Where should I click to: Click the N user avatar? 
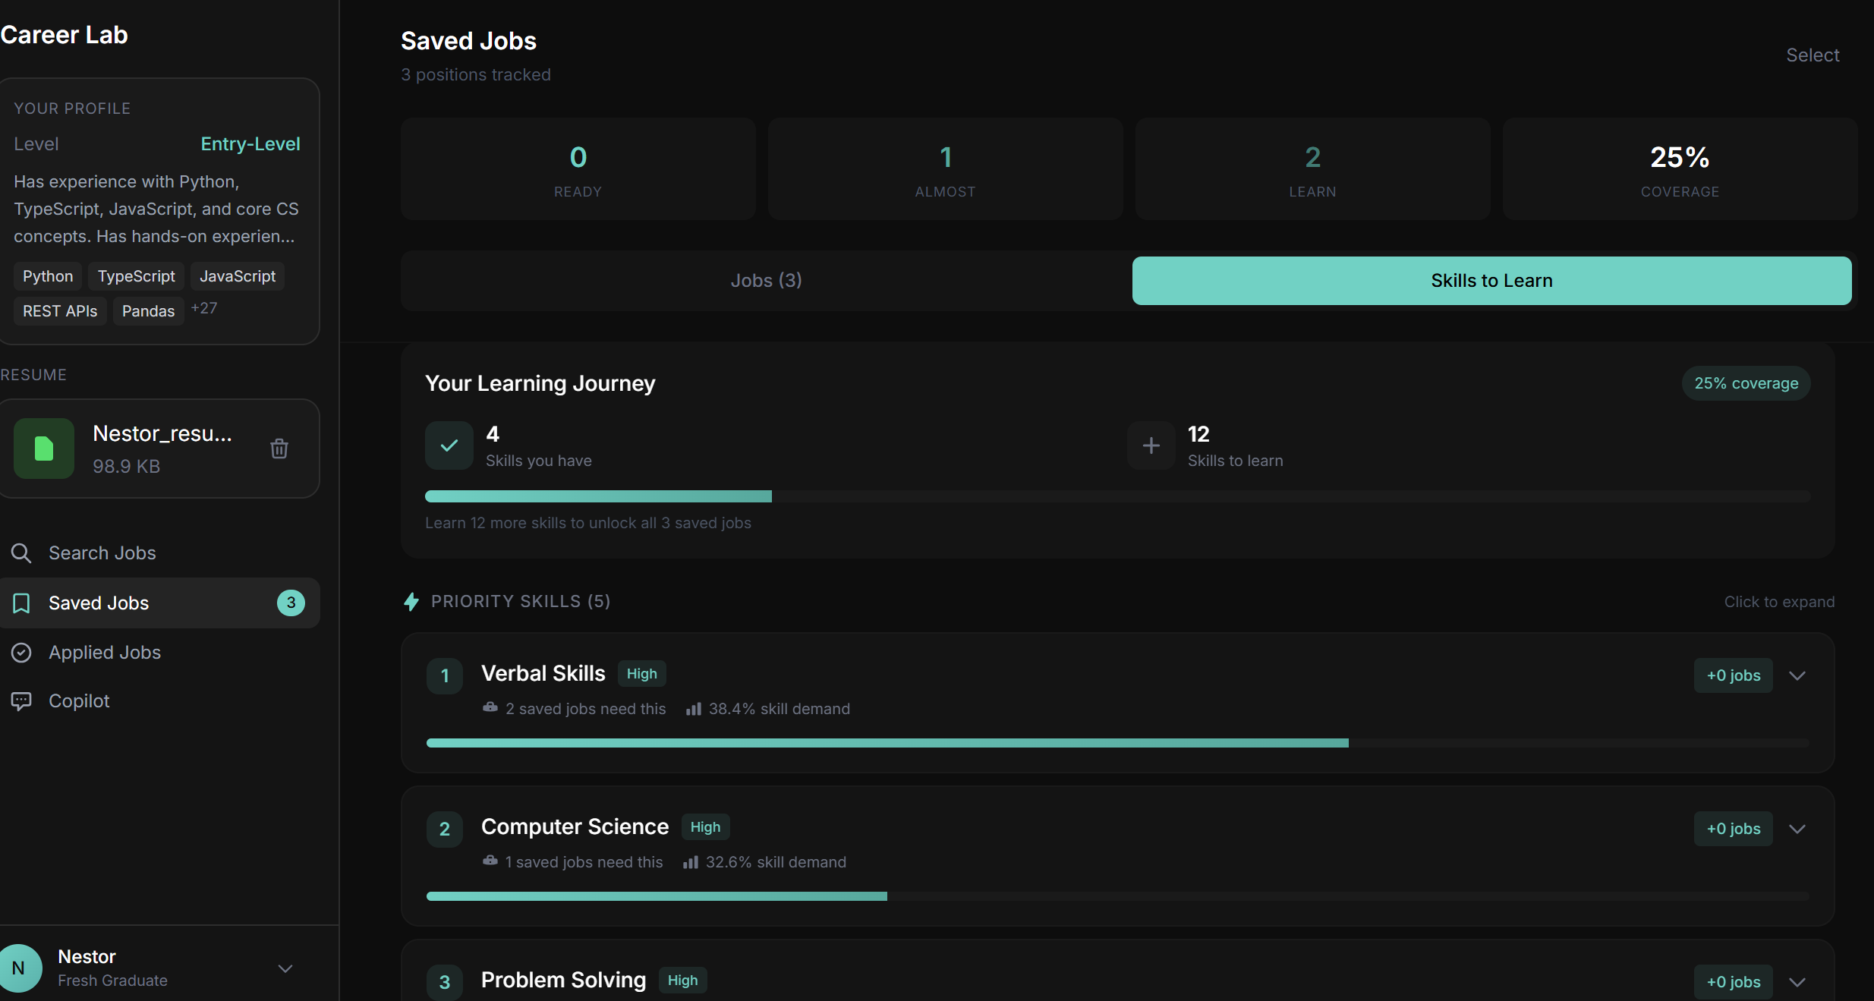coord(19,968)
